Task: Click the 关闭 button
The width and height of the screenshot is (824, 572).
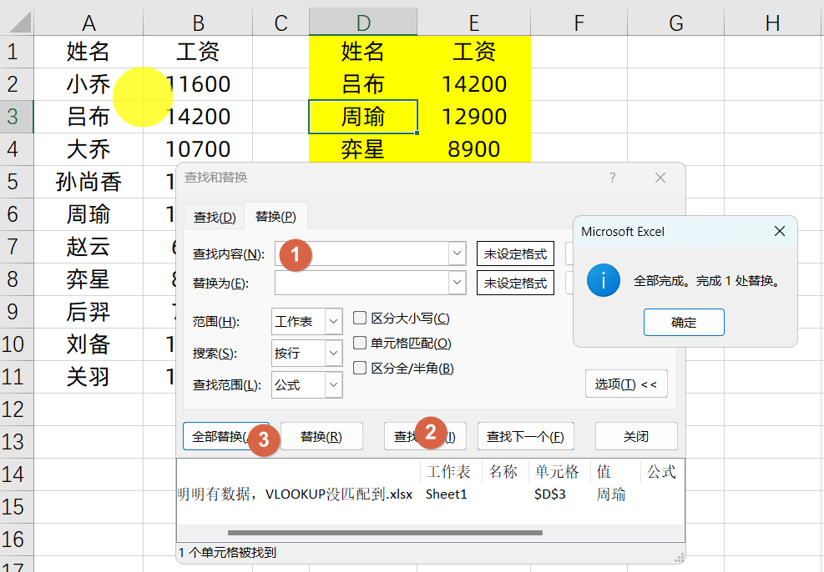Action: tap(636, 436)
